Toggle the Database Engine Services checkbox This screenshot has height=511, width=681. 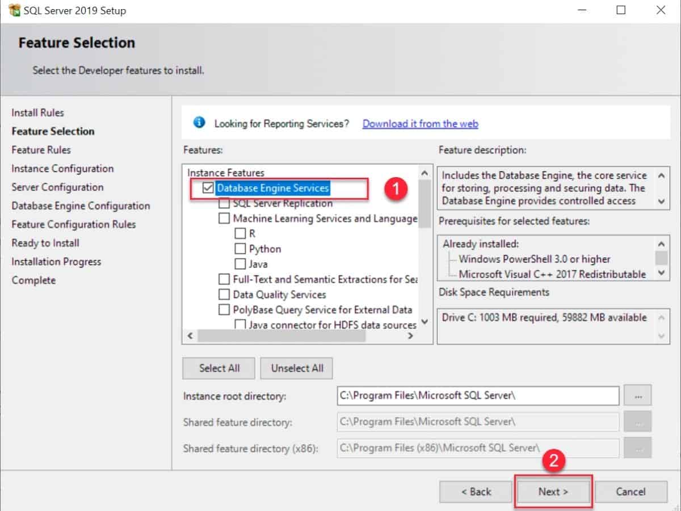coord(208,188)
